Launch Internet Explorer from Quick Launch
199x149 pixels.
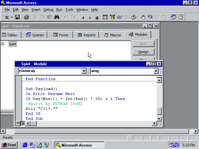(25, 145)
